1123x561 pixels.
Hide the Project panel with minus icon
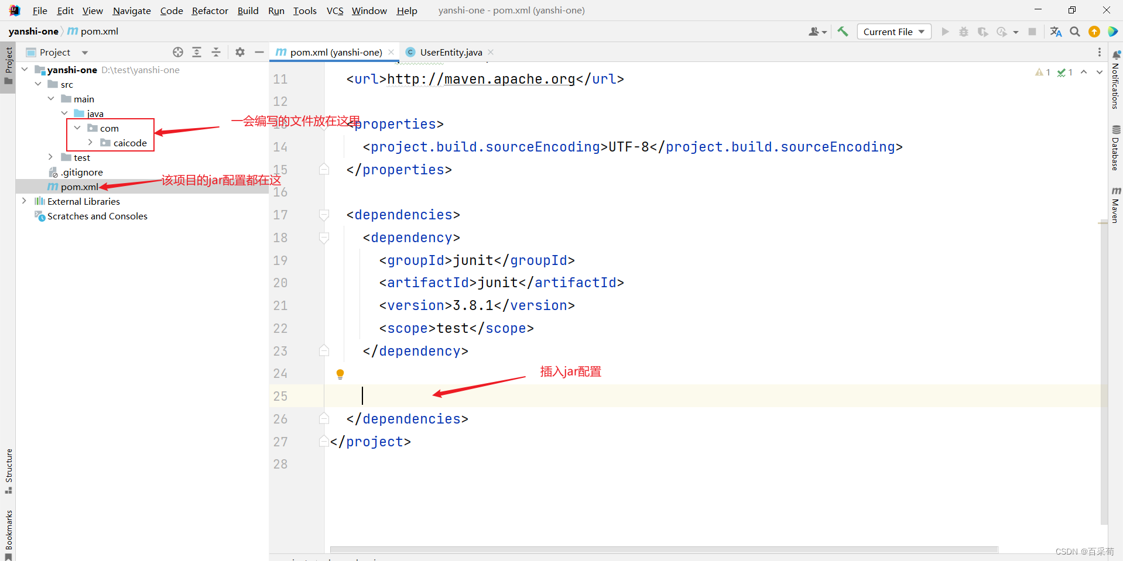pos(259,52)
